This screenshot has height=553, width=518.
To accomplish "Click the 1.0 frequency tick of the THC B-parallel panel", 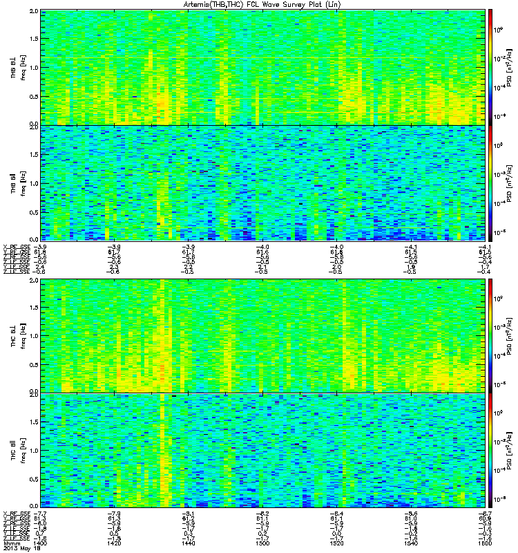I will (x=34, y=451).
